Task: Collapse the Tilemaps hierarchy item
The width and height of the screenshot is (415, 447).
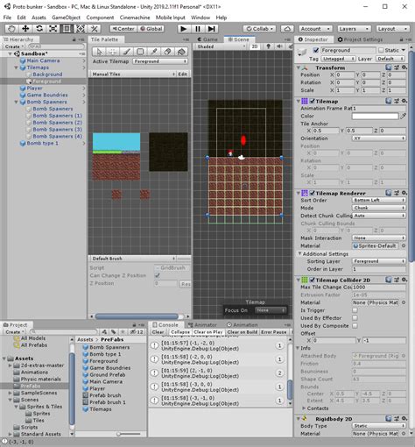Action: [16, 67]
